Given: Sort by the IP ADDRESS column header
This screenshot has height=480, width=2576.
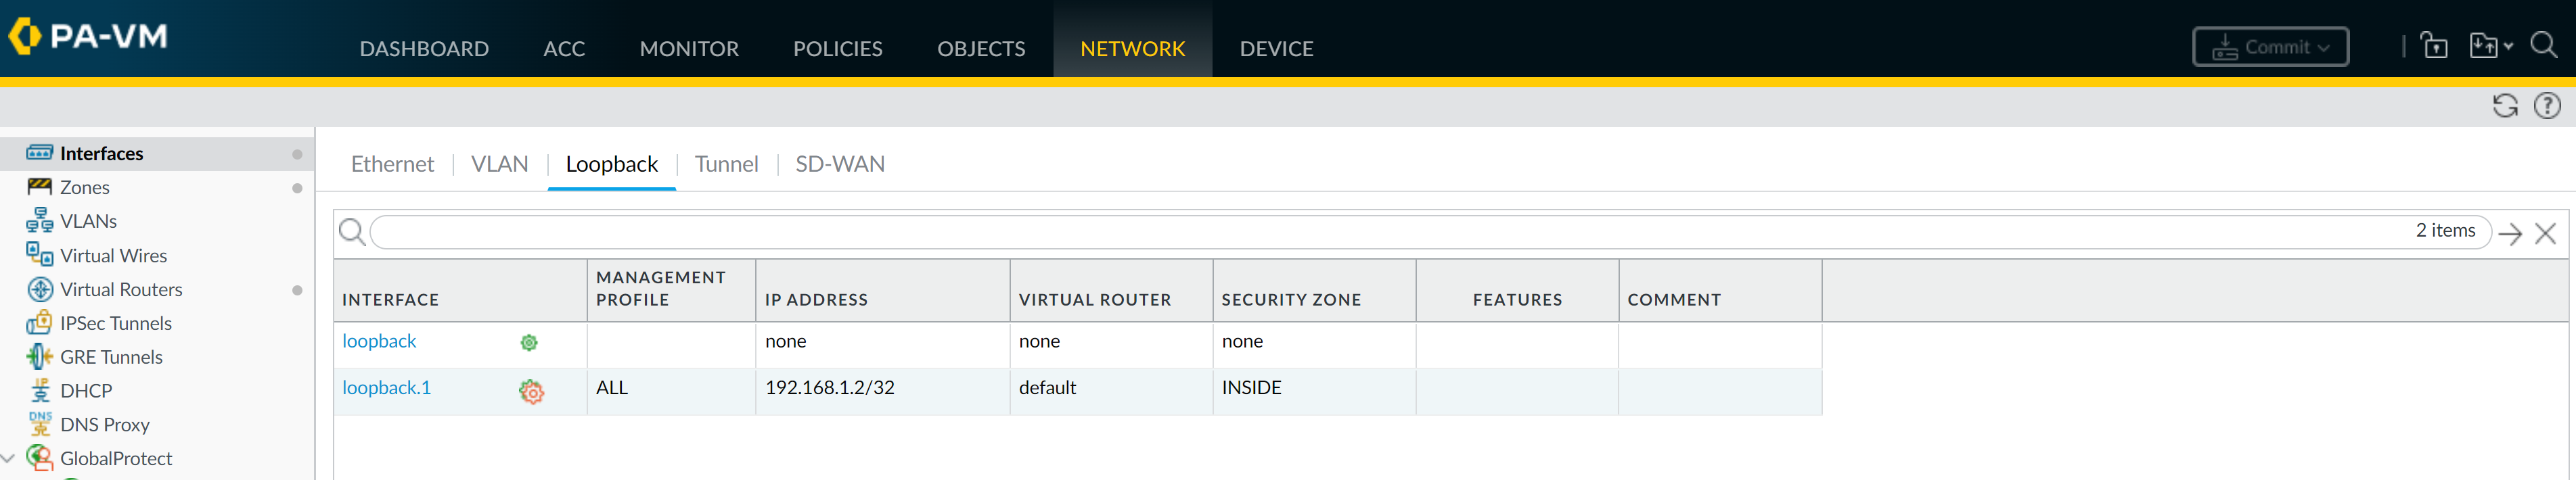Looking at the screenshot, I should (816, 299).
